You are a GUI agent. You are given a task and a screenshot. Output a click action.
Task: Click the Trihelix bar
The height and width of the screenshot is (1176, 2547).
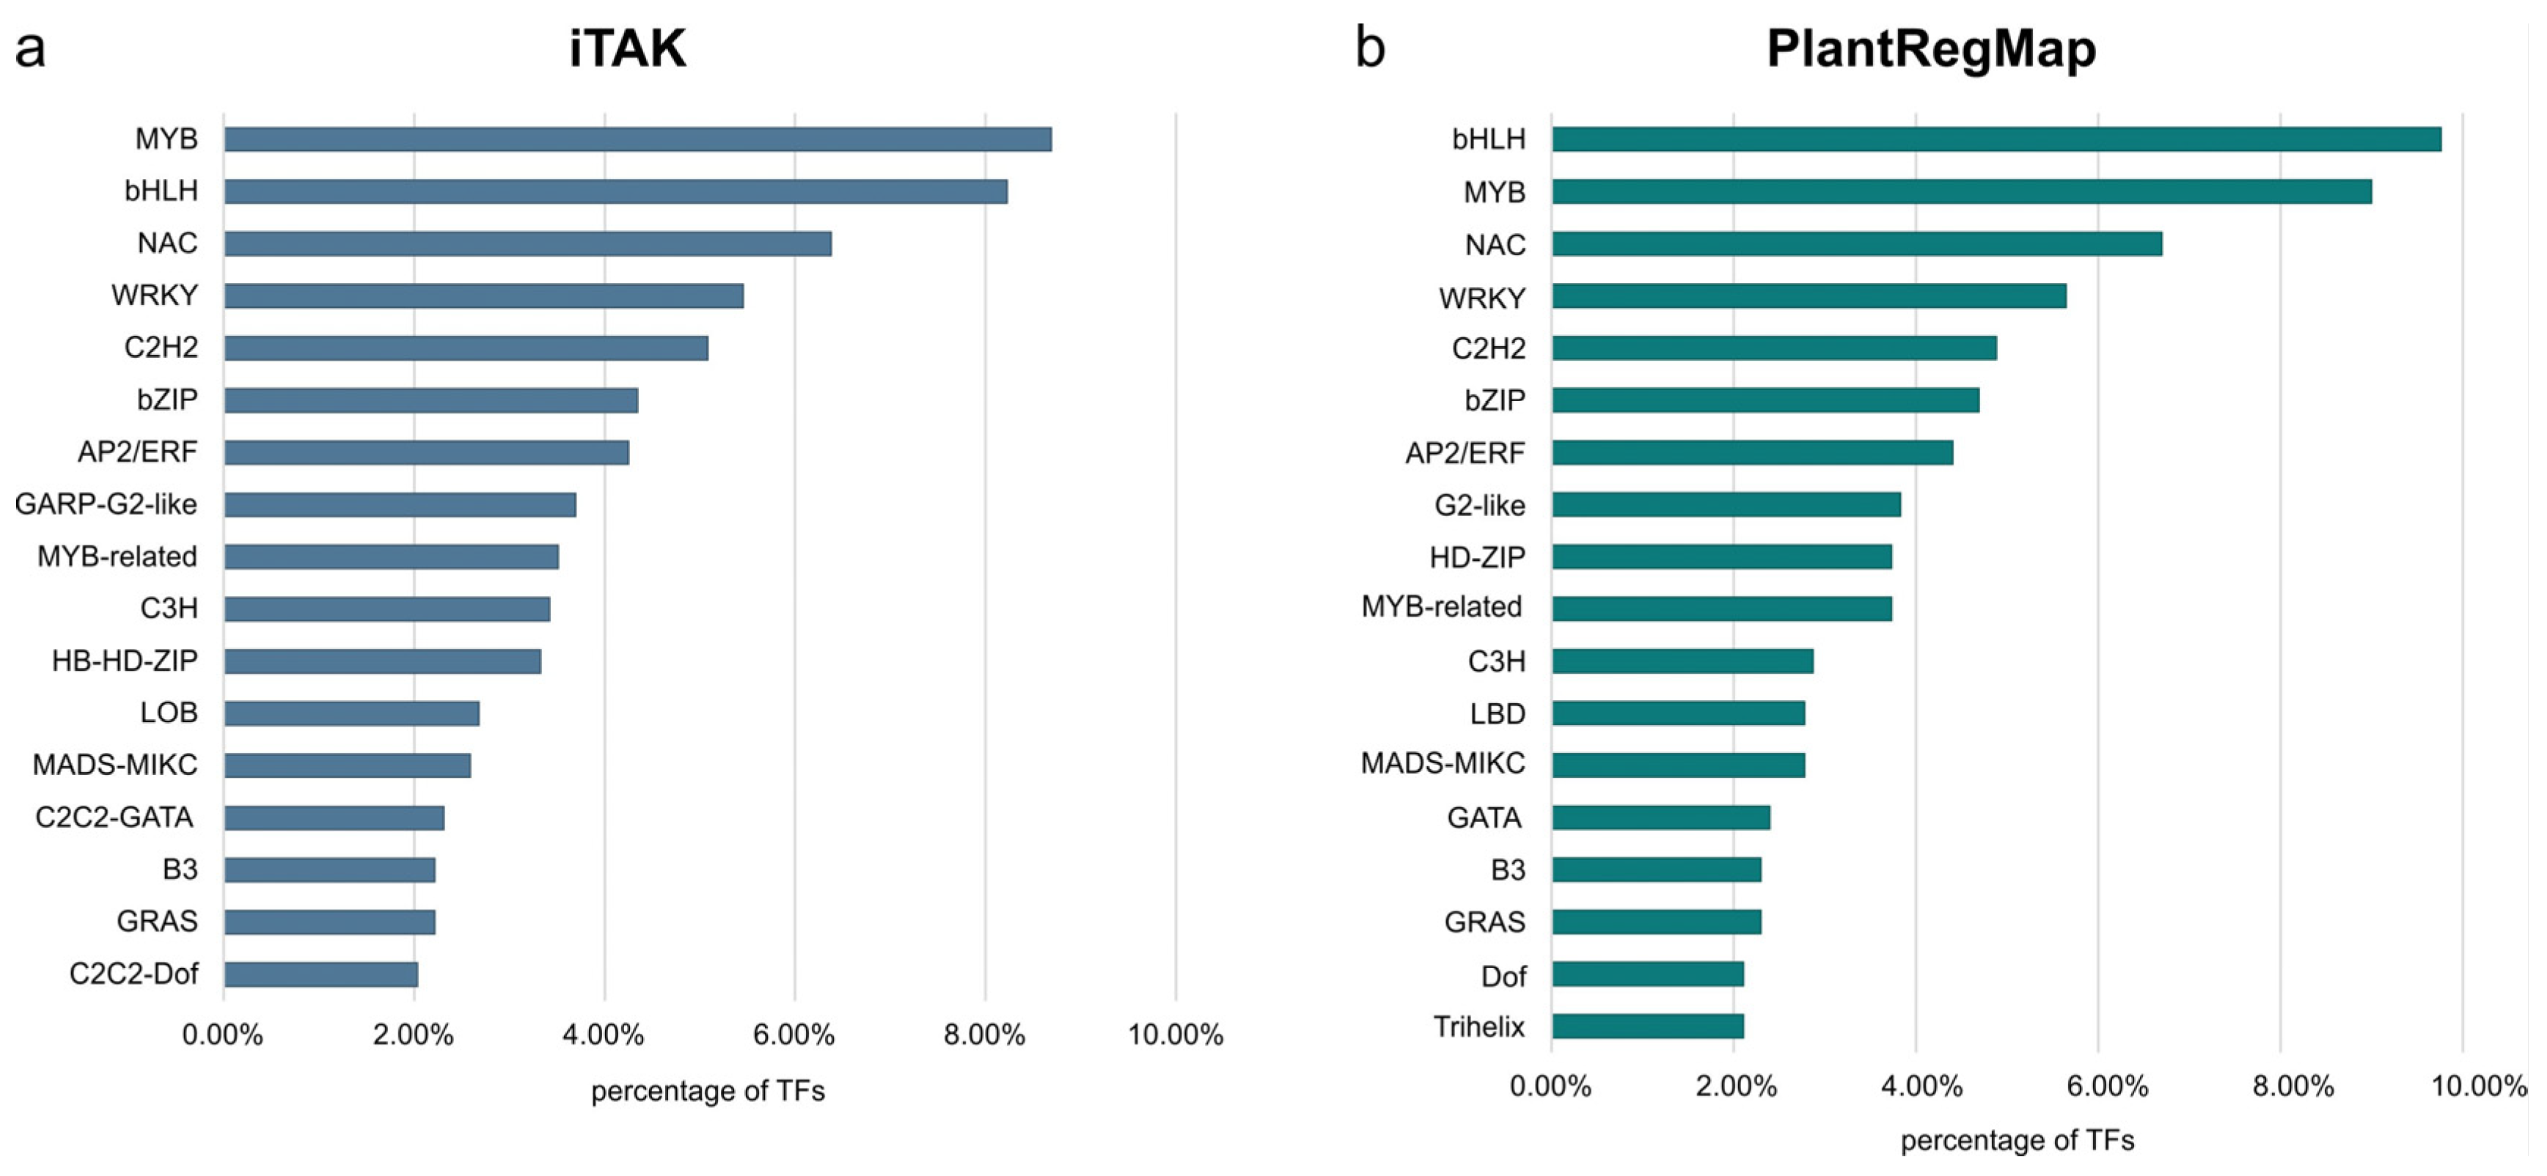(1647, 1026)
